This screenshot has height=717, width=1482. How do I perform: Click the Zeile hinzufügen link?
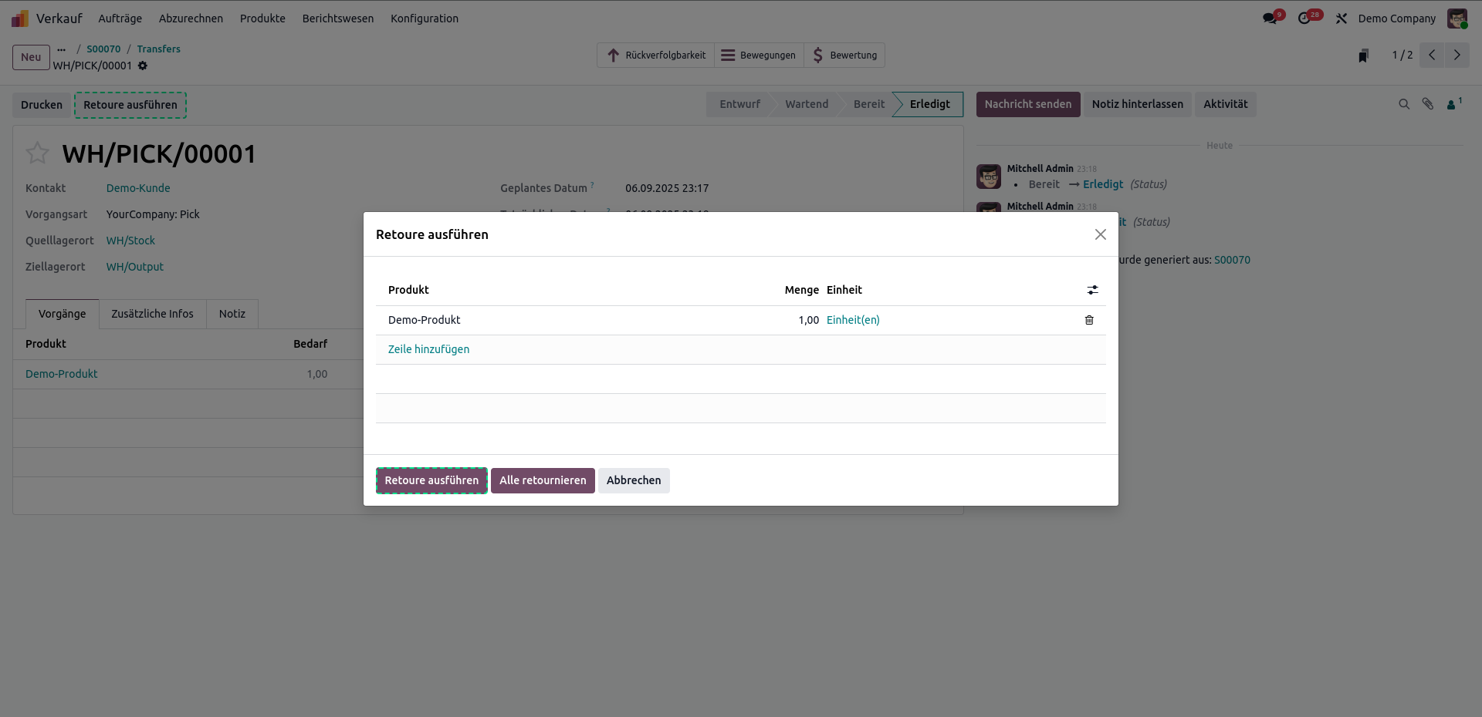point(428,349)
